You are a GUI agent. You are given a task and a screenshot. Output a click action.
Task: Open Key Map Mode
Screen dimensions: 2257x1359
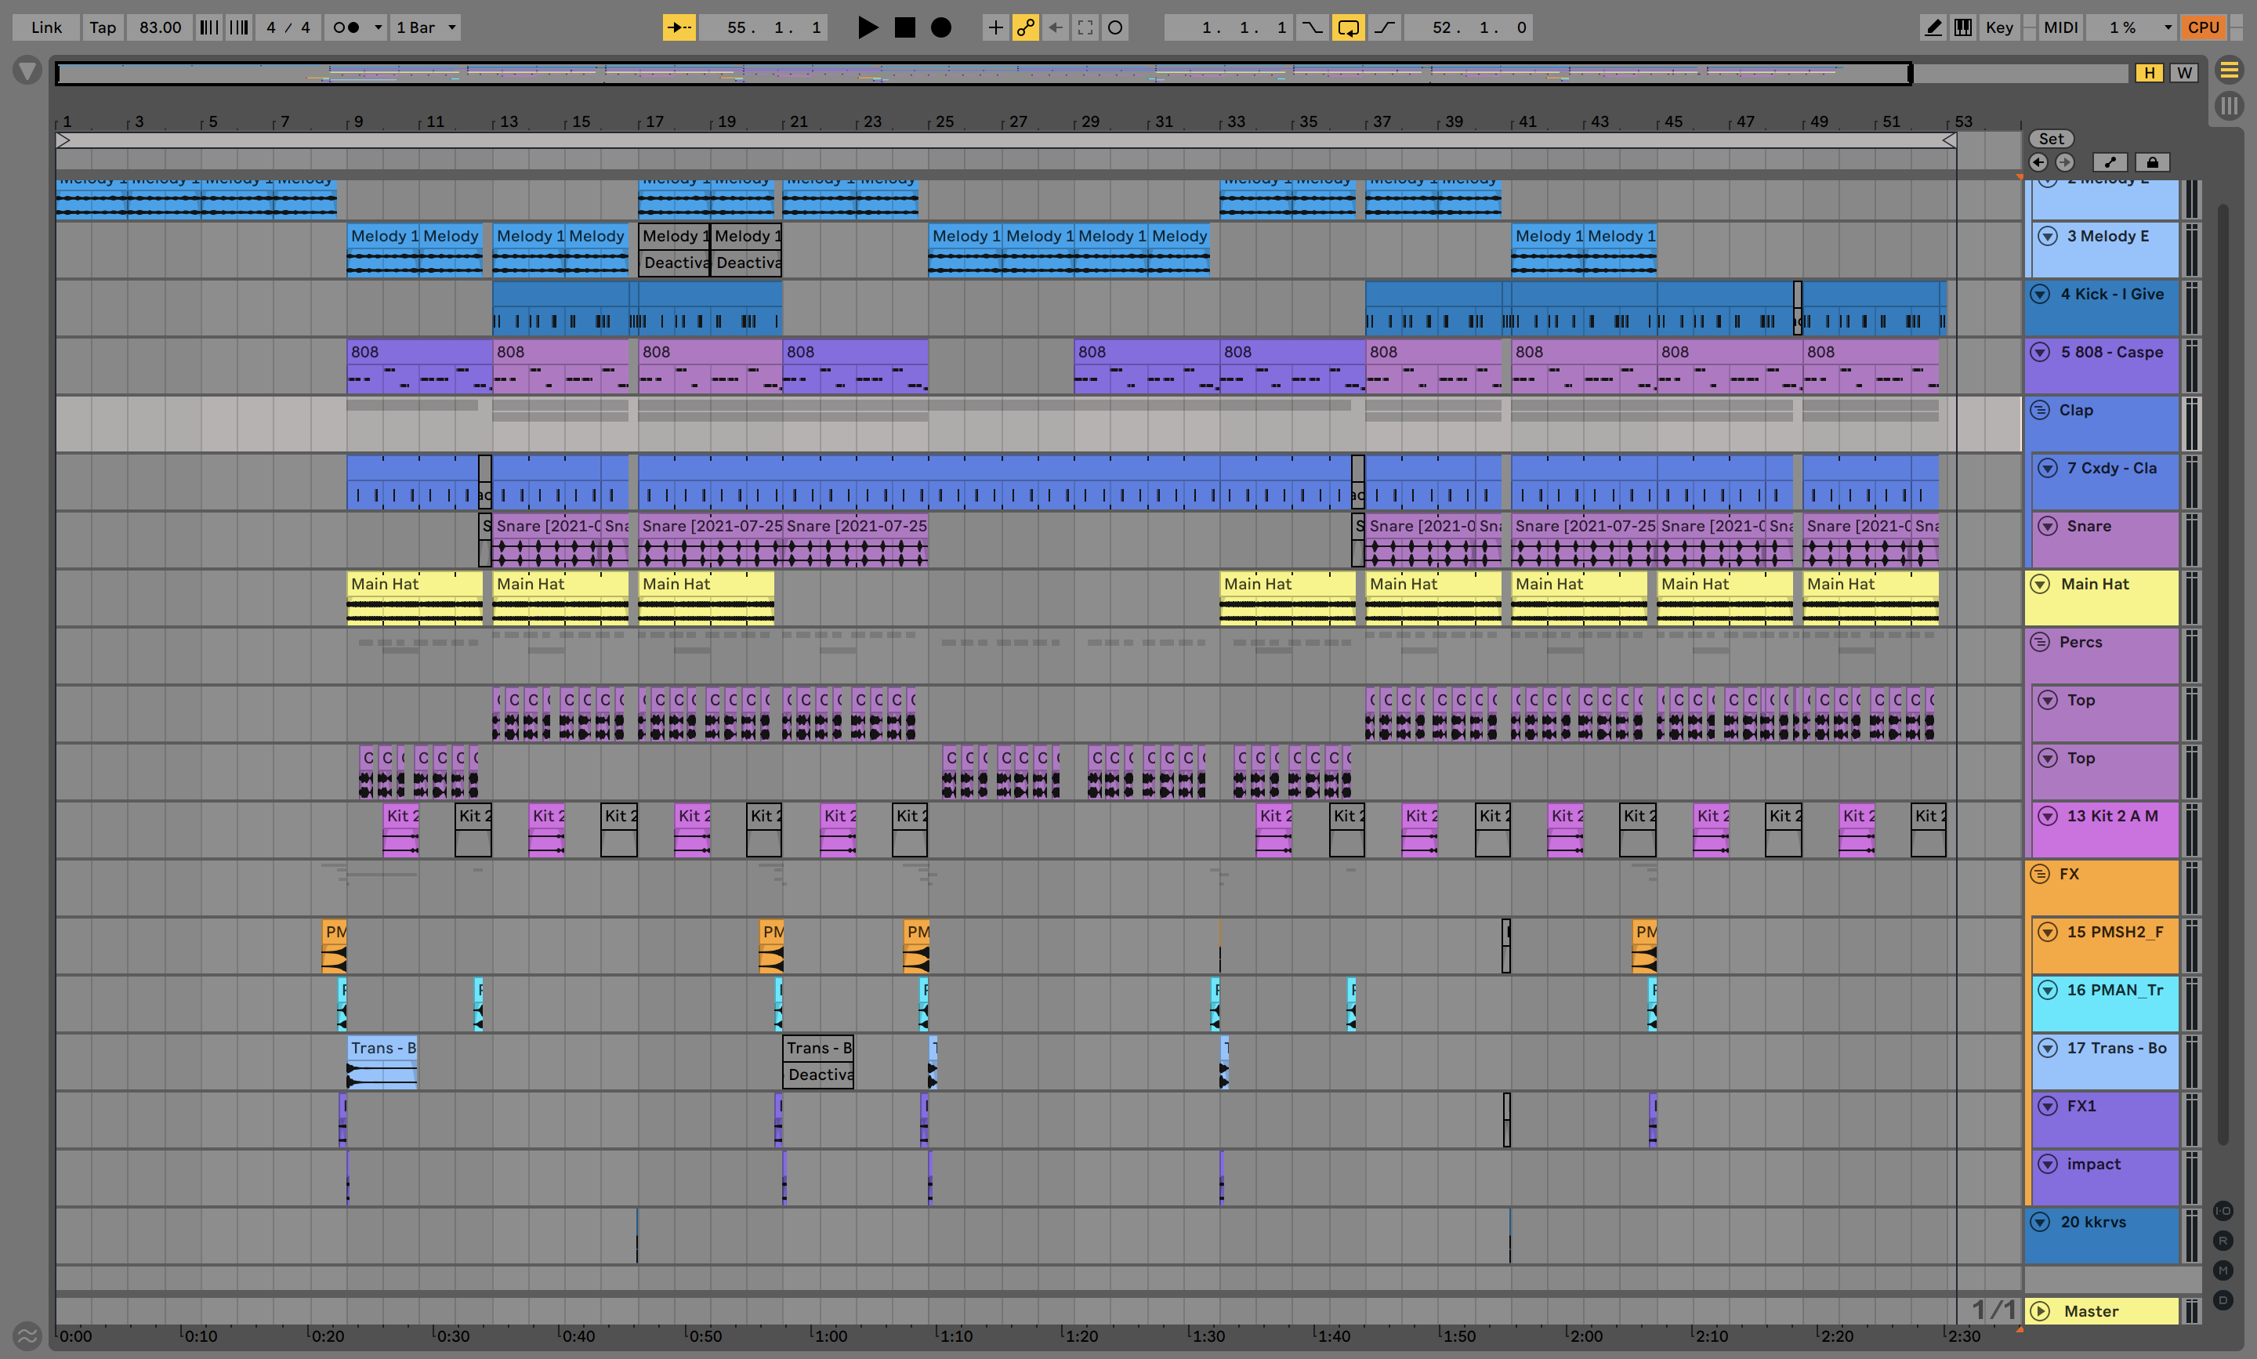[x=1999, y=27]
